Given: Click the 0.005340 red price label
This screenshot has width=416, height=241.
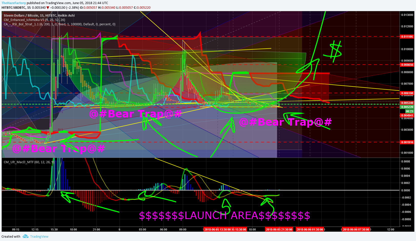Looking at the screenshot, I should pyautogui.click(x=407, y=103).
